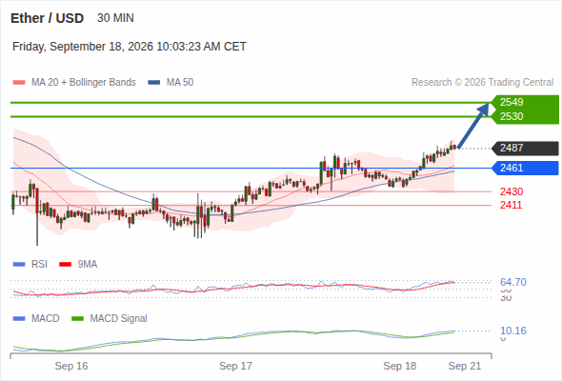
Task: Click the MACD value 10.16 label
Action: pos(513,331)
